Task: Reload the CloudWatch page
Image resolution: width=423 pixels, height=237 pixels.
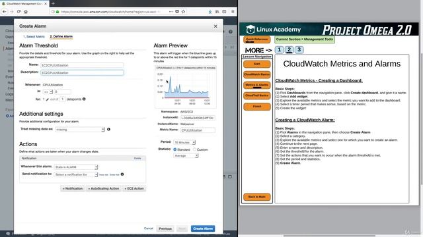Action: tap(19, 12)
